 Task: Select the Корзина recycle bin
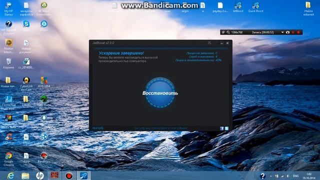point(8,63)
